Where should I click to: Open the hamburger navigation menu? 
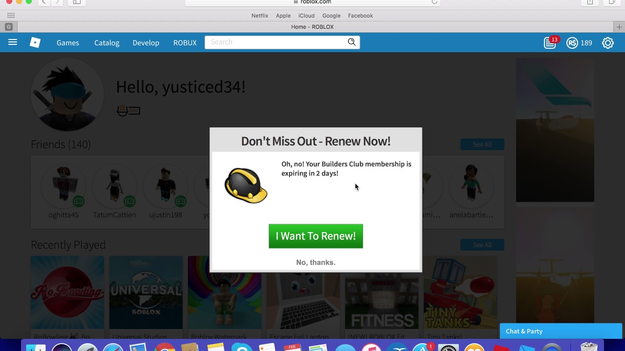[x=13, y=42]
